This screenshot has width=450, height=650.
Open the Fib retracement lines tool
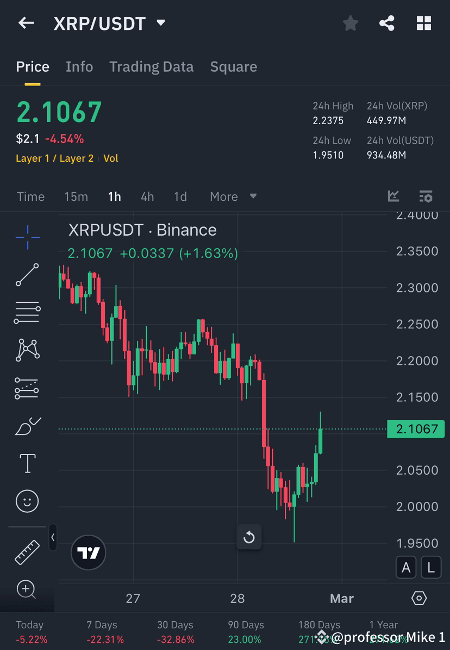pyautogui.click(x=27, y=312)
